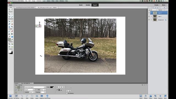This screenshot has width=176, height=99.
Task: Select the Eraser tool
Action: [x=12, y=31]
